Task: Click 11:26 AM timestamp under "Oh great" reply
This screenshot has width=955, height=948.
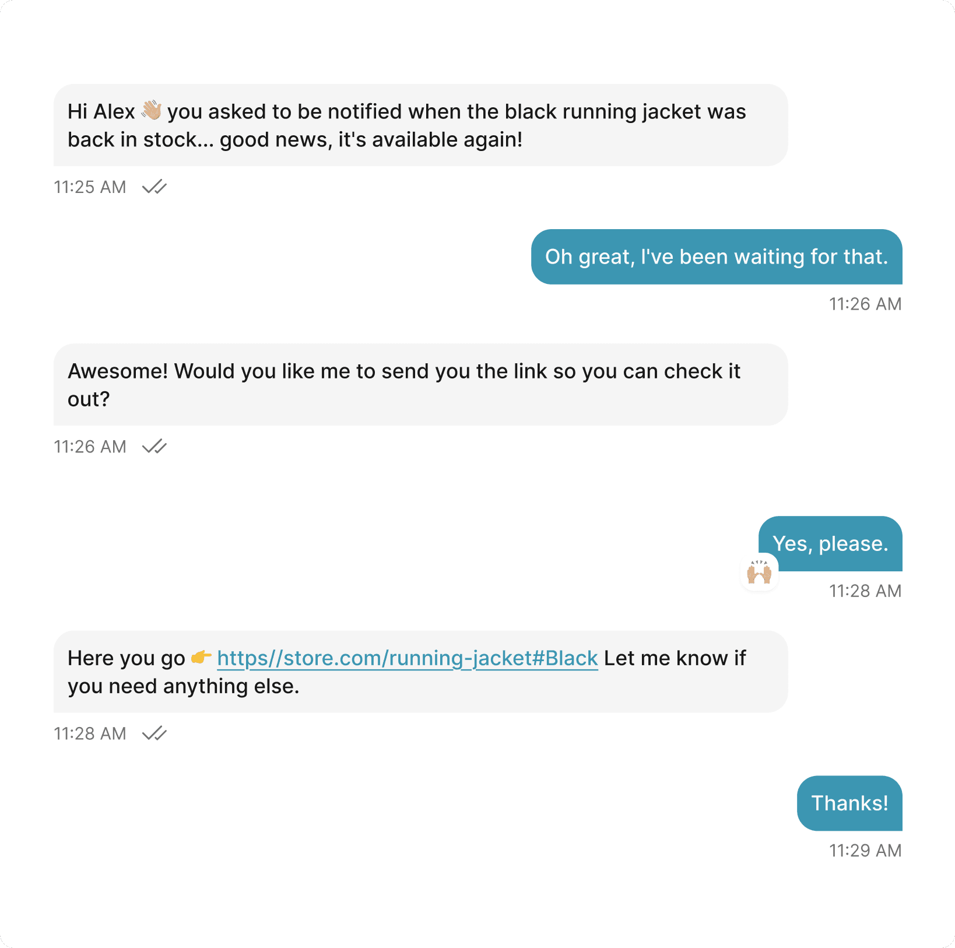Action: 865,304
